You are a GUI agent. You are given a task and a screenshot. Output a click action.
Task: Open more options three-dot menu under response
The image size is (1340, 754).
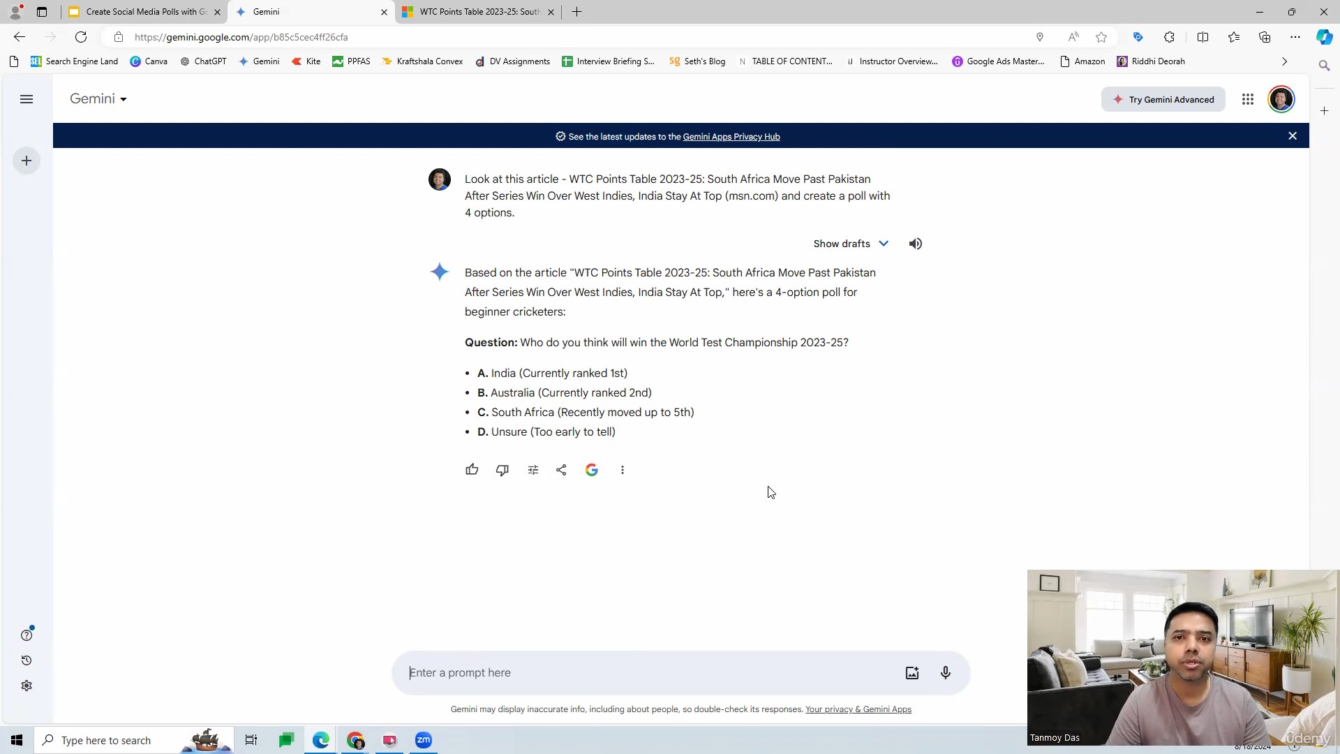(x=623, y=470)
